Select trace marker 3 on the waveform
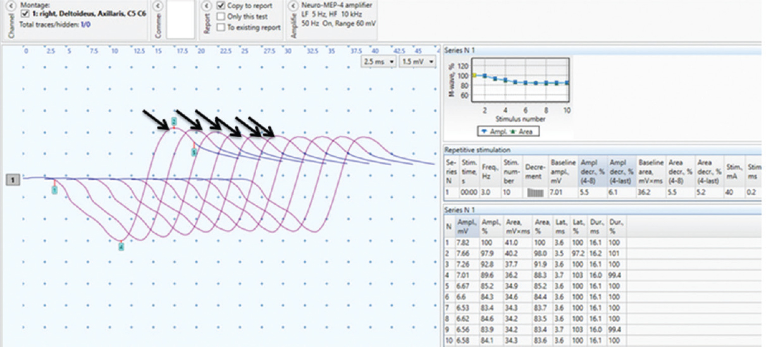The height and width of the screenshot is (347, 766). (x=194, y=152)
